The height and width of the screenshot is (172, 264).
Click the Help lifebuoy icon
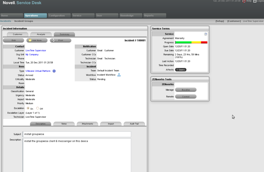click(244, 1)
